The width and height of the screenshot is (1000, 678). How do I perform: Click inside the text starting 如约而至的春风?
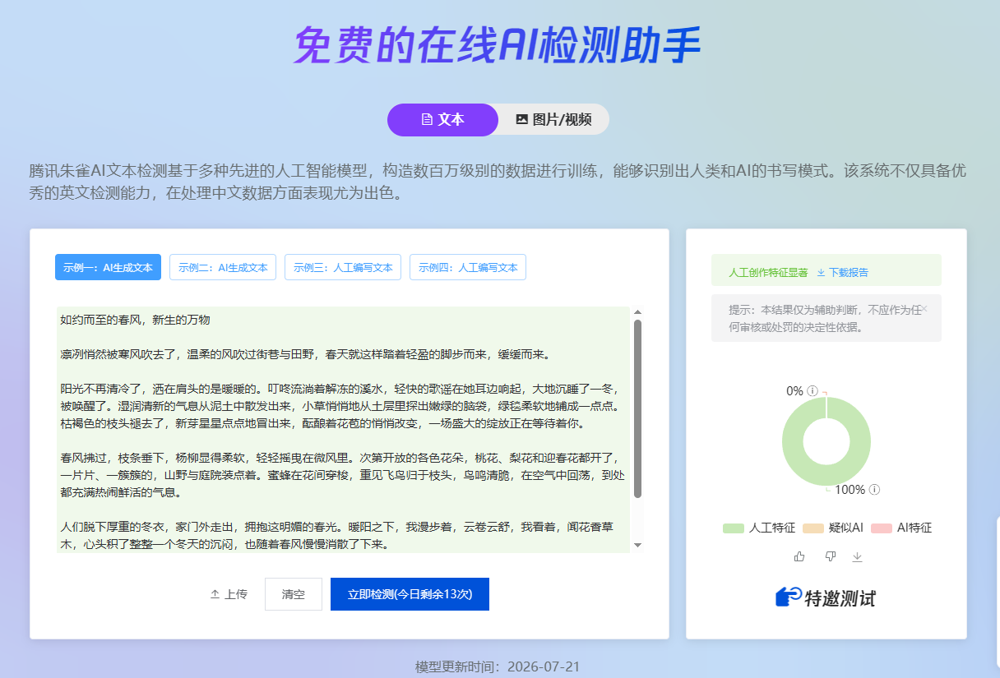(x=136, y=320)
